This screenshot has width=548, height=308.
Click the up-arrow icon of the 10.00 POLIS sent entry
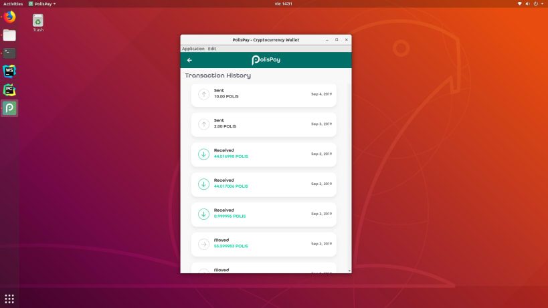(x=204, y=94)
